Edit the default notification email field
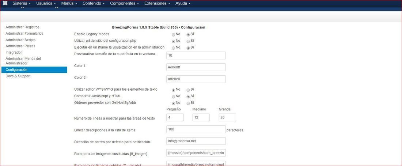Image resolution: width=402 pixels, height=166 pixels. [196, 141]
